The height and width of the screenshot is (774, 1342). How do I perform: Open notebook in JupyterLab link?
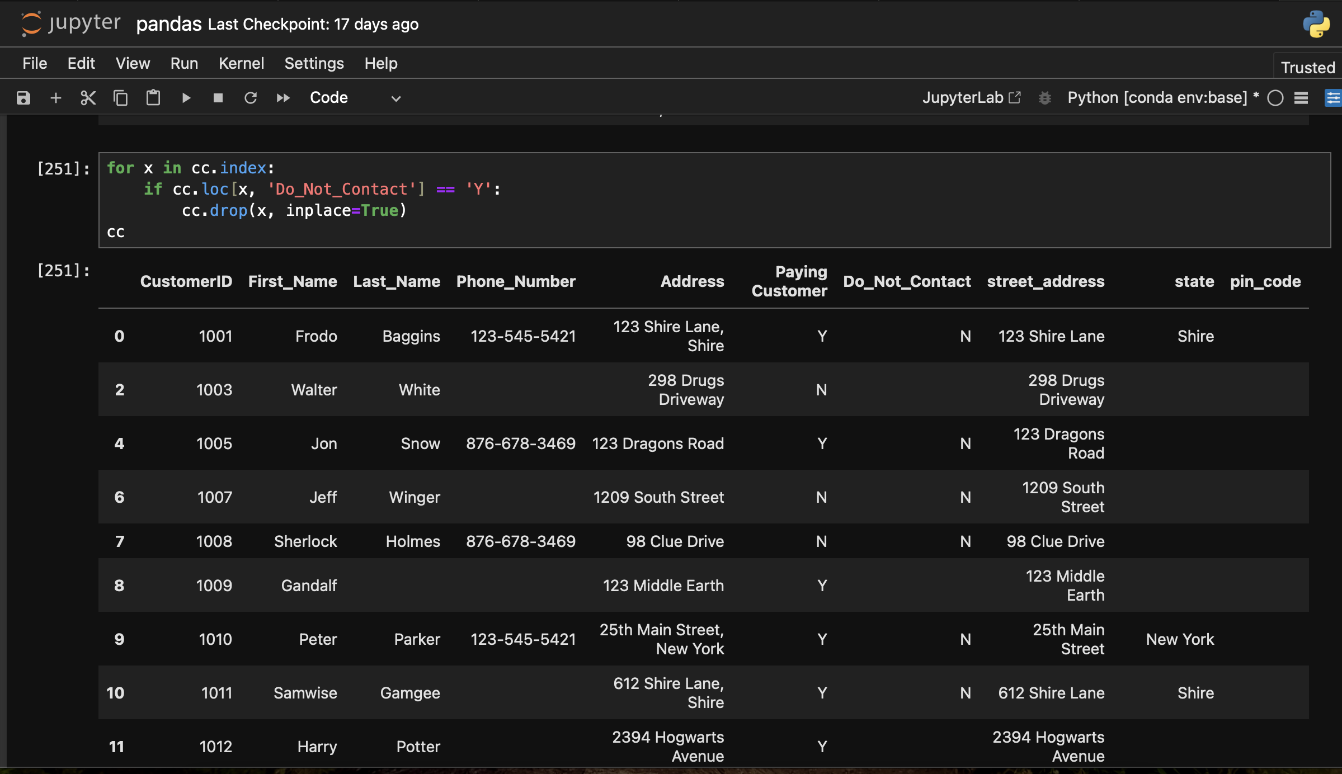click(972, 97)
